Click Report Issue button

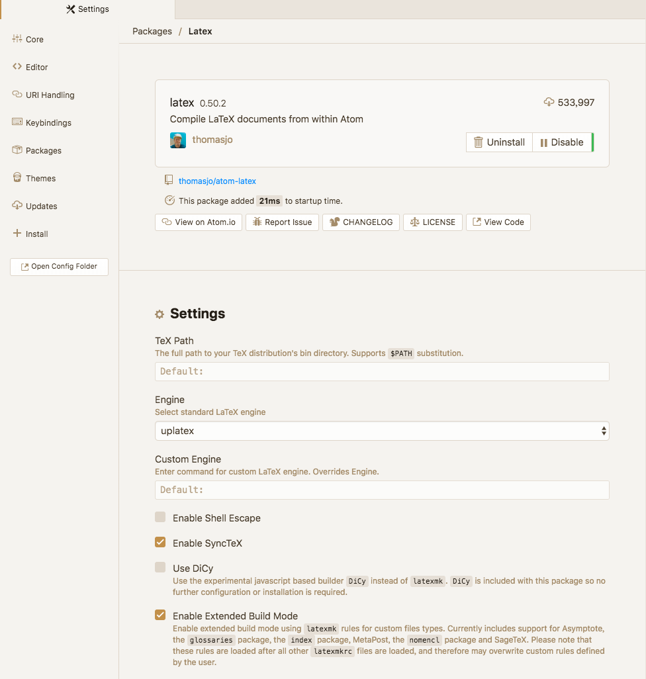pyautogui.click(x=283, y=222)
